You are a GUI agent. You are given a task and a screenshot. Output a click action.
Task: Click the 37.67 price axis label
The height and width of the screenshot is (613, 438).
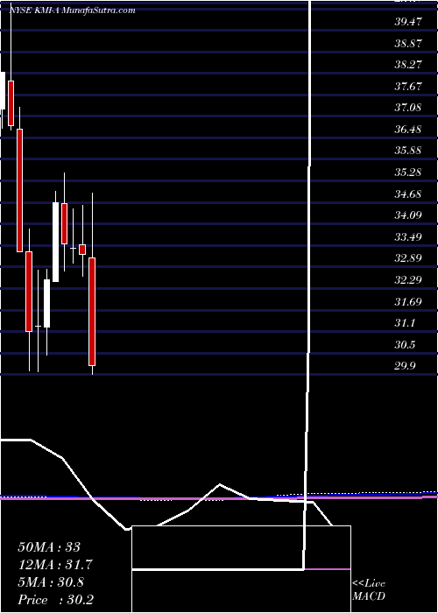pos(408,86)
